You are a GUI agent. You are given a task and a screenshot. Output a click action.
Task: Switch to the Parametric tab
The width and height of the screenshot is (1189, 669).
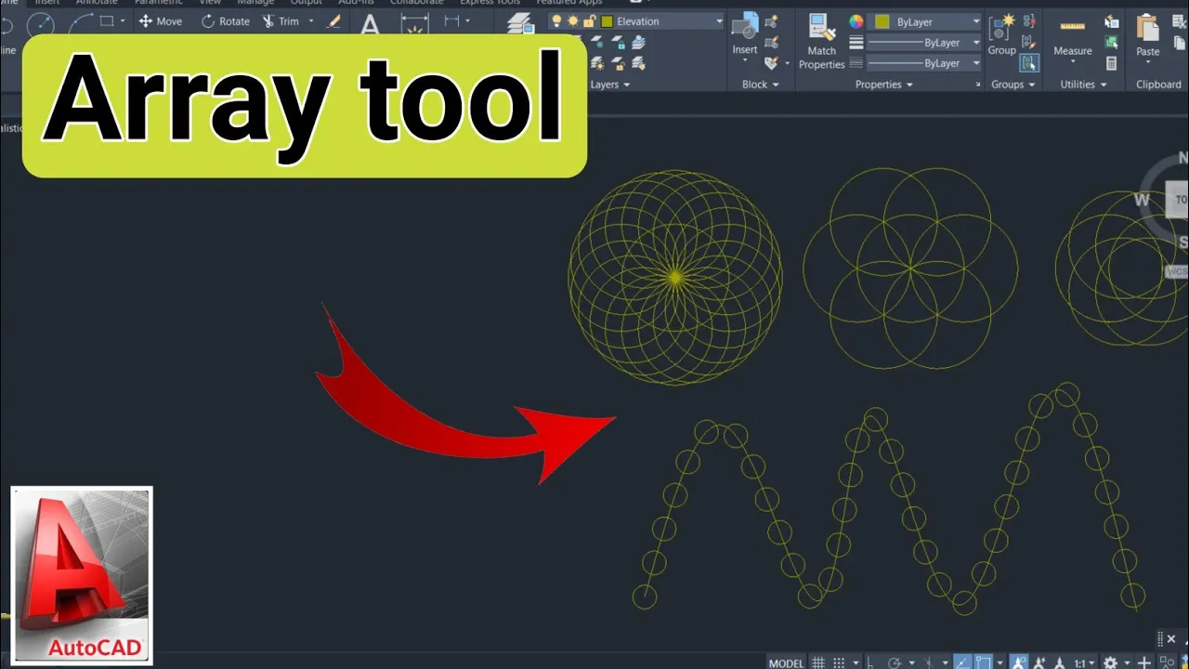coord(158,3)
